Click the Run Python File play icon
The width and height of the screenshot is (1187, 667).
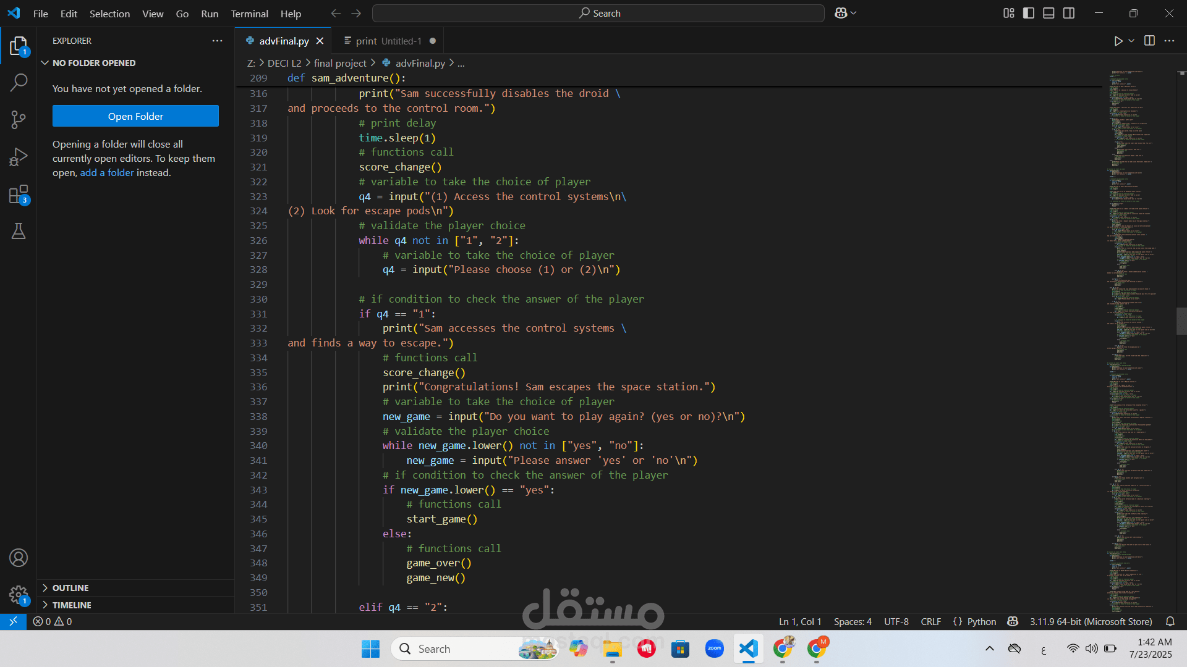1118,41
